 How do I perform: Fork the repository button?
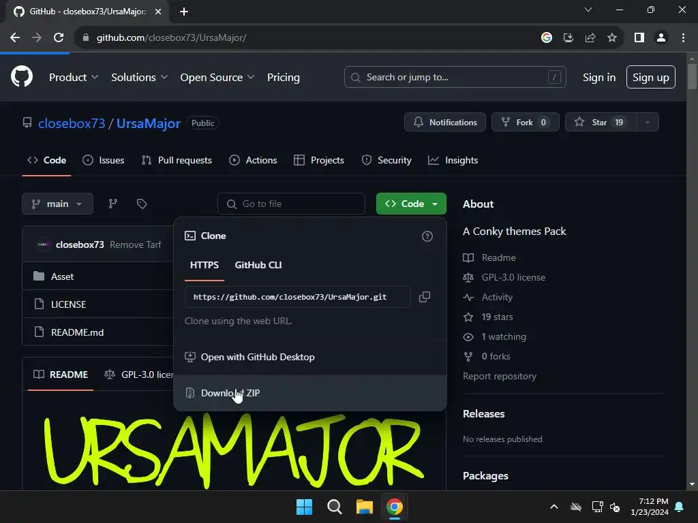point(526,123)
